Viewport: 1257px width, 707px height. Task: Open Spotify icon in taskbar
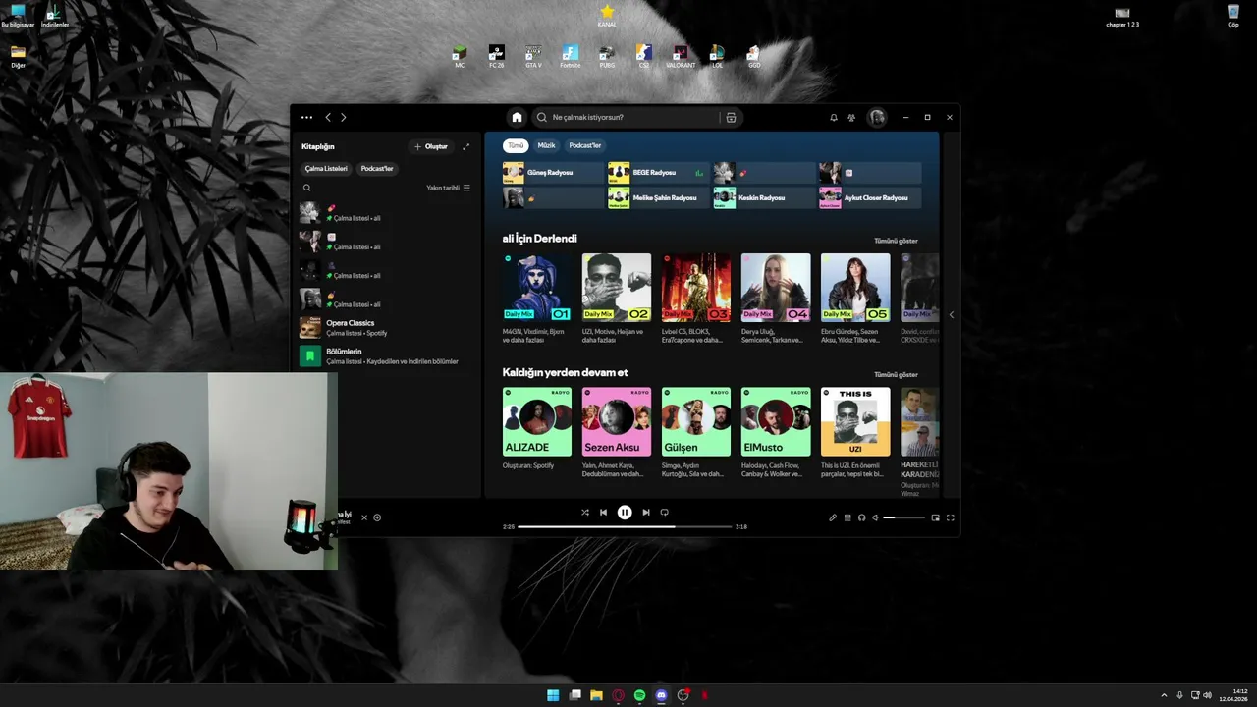(639, 695)
